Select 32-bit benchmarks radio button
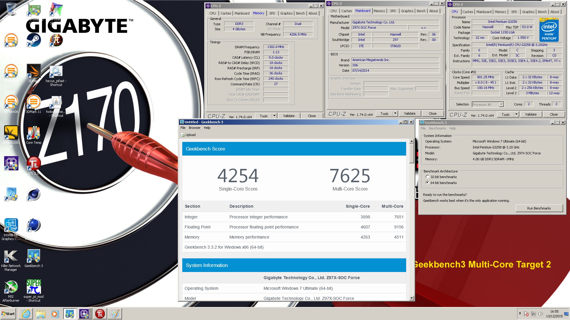Image resolution: width=570 pixels, height=320 pixels. [x=427, y=177]
